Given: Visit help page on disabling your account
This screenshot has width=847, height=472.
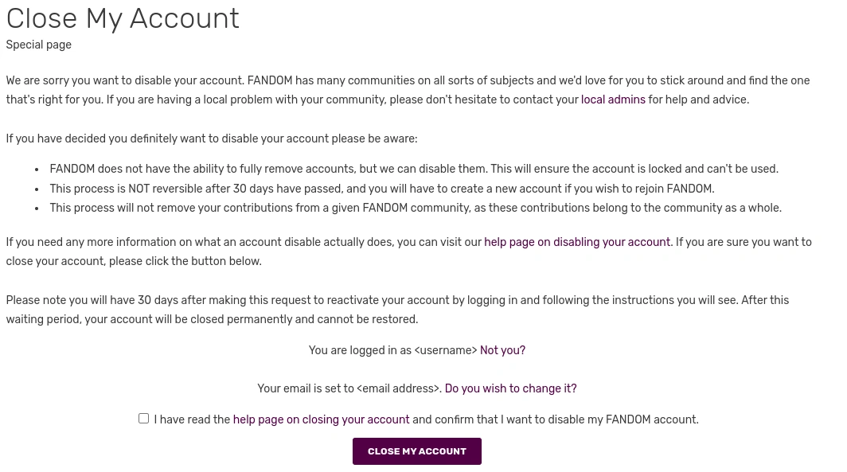Looking at the screenshot, I should pos(577,243).
